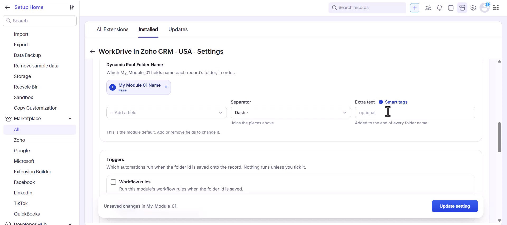Open the Add a field dropdown
Screen dimensions: 507x225
pyautogui.click(x=166, y=112)
